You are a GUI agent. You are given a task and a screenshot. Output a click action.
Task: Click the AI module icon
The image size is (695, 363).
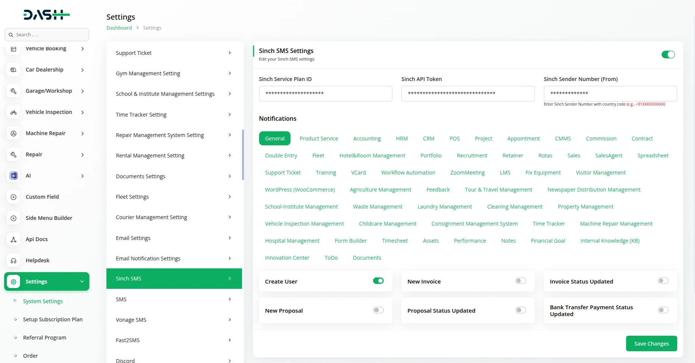pos(14,176)
